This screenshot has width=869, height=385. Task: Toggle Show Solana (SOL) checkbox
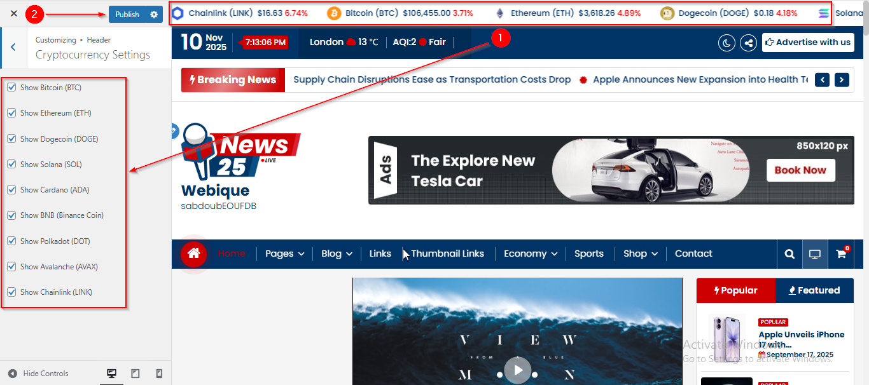point(11,165)
